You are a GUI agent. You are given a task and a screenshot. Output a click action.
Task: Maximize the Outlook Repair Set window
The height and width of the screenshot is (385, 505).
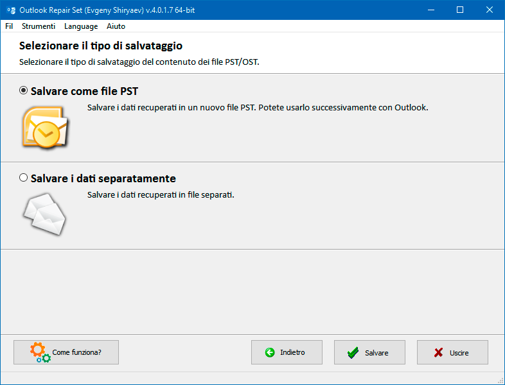point(460,10)
